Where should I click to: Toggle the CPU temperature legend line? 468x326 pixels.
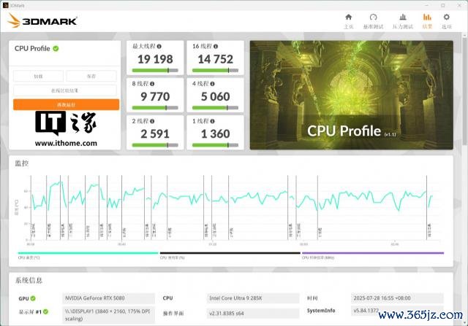point(87,254)
